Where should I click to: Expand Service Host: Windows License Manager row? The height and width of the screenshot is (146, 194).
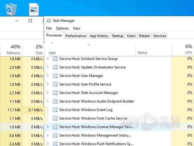pos(48,127)
